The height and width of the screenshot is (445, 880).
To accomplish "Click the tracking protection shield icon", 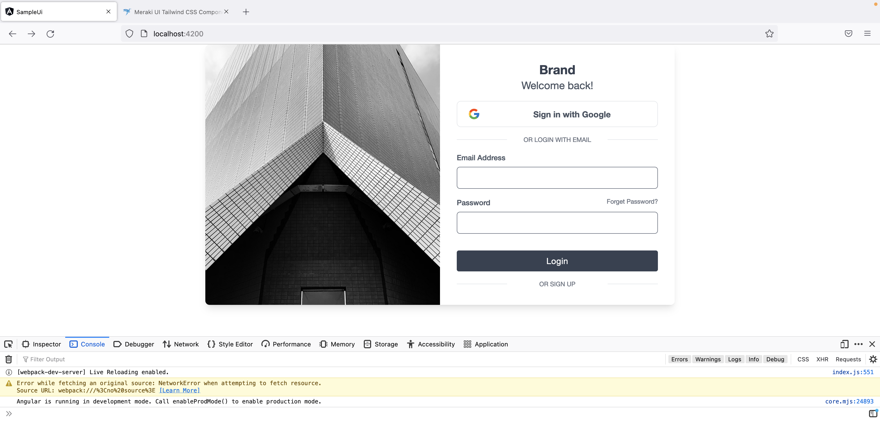I will click(129, 33).
